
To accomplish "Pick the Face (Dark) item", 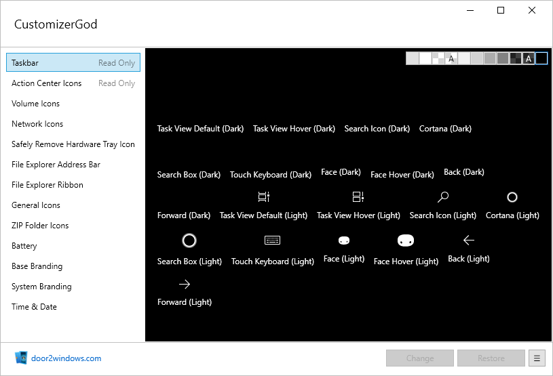I will tap(341, 172).
